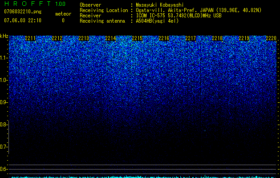Click the version number 1.00
This screenshot has width=280, height=178.
pyautogui.click(x=60, y=4)
